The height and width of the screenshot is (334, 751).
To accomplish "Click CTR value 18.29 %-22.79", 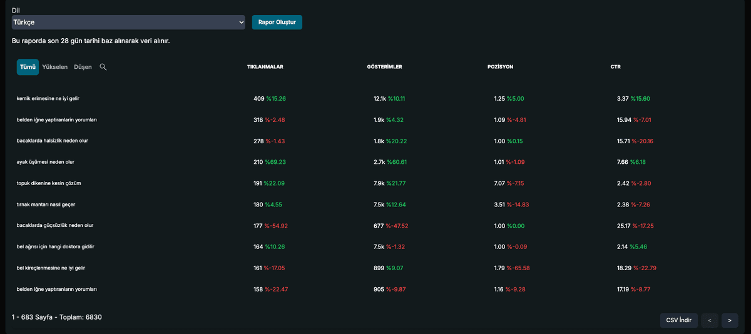I will (x=636, y=268).
